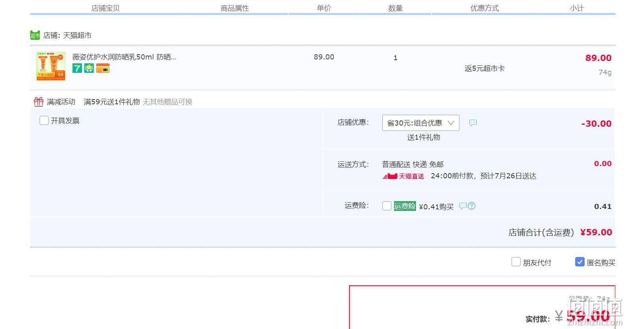
Task: Open the Vichy sunscreen product thumbnail
Action: point(51,66)
